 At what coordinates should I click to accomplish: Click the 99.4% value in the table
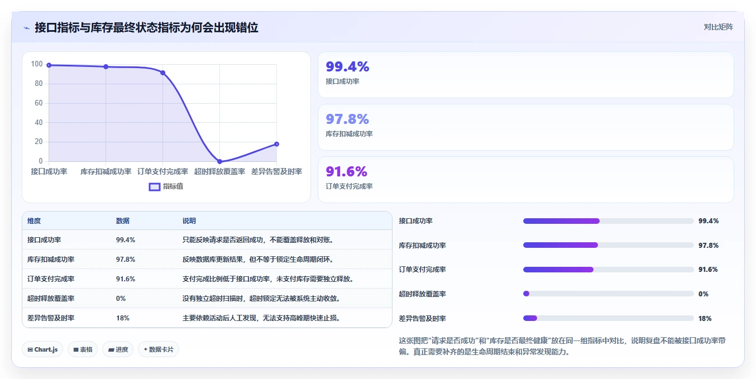(x=126, y=240)
